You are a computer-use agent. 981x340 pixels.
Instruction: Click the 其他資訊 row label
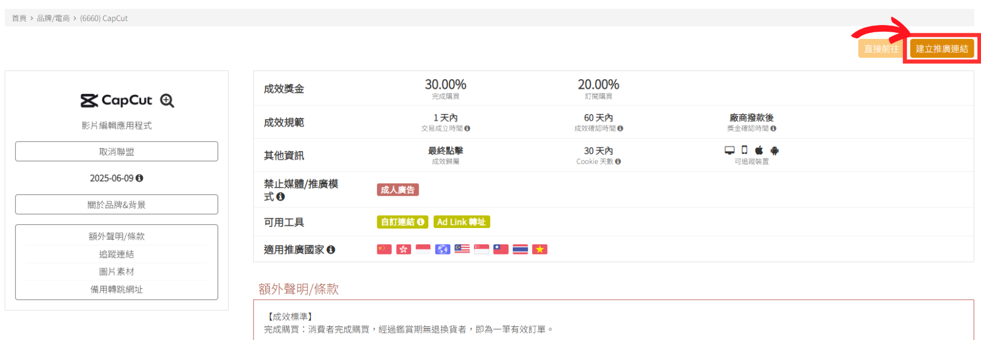click(x=284, y=155)
